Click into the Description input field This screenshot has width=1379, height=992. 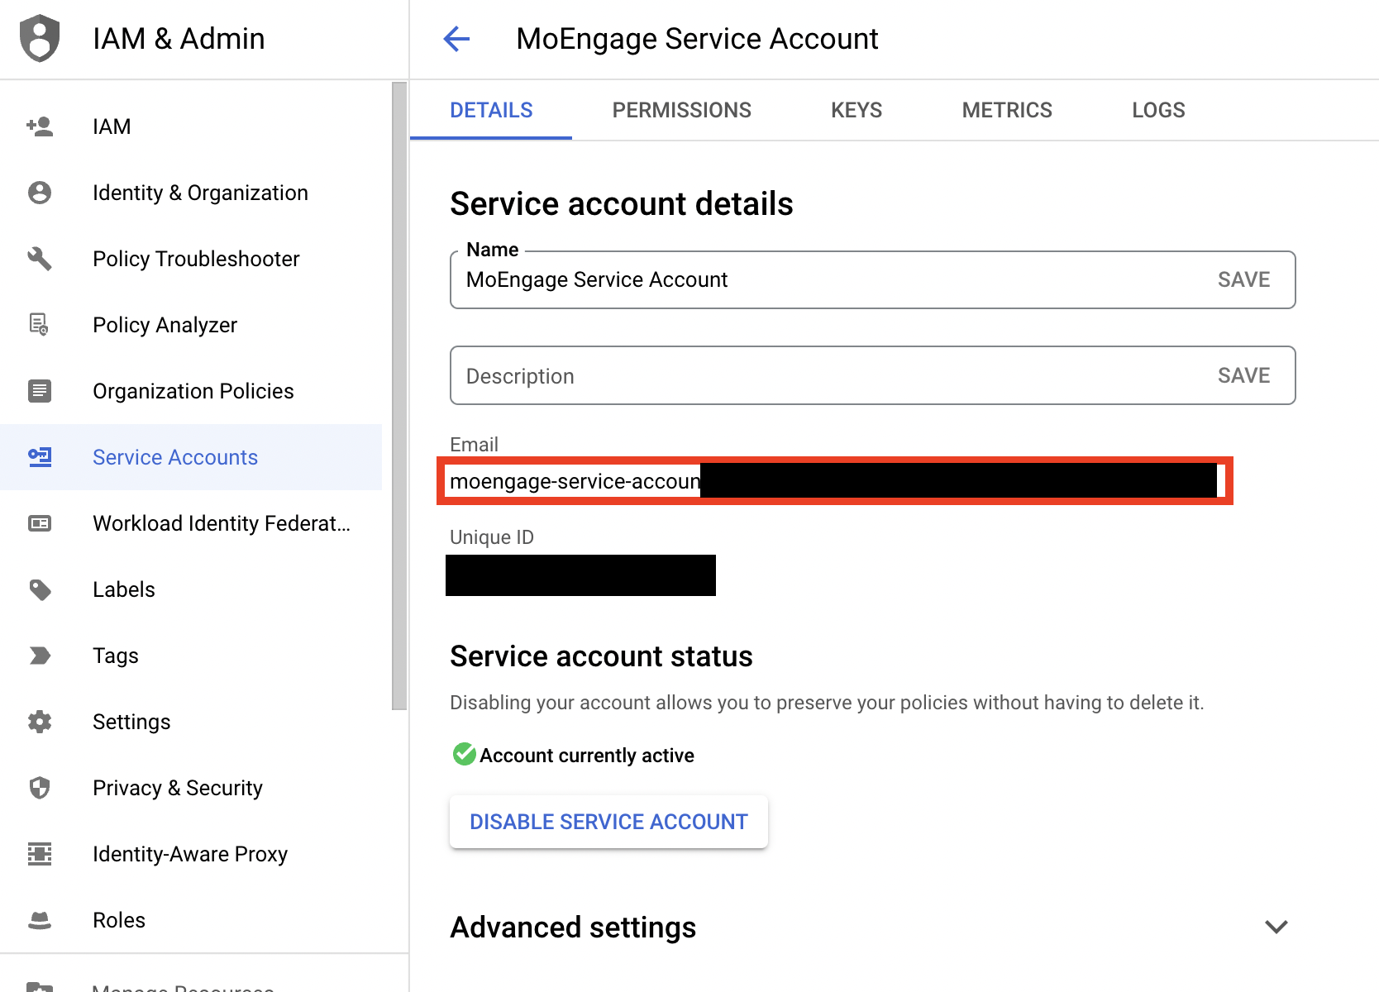pyautogui.click(x=827, y=375)
